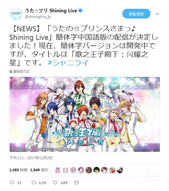Open the Shining Live profile avatar
This screenshot has width=169, height=191.
click(x=16, y=13)
